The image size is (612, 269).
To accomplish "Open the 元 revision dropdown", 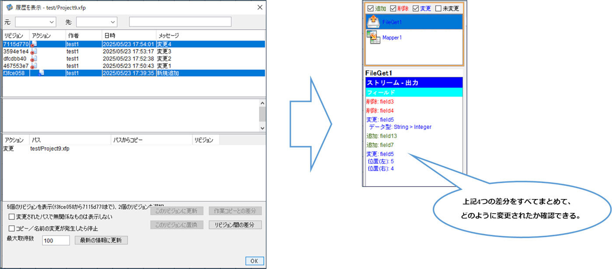I will tap(35, 22).
